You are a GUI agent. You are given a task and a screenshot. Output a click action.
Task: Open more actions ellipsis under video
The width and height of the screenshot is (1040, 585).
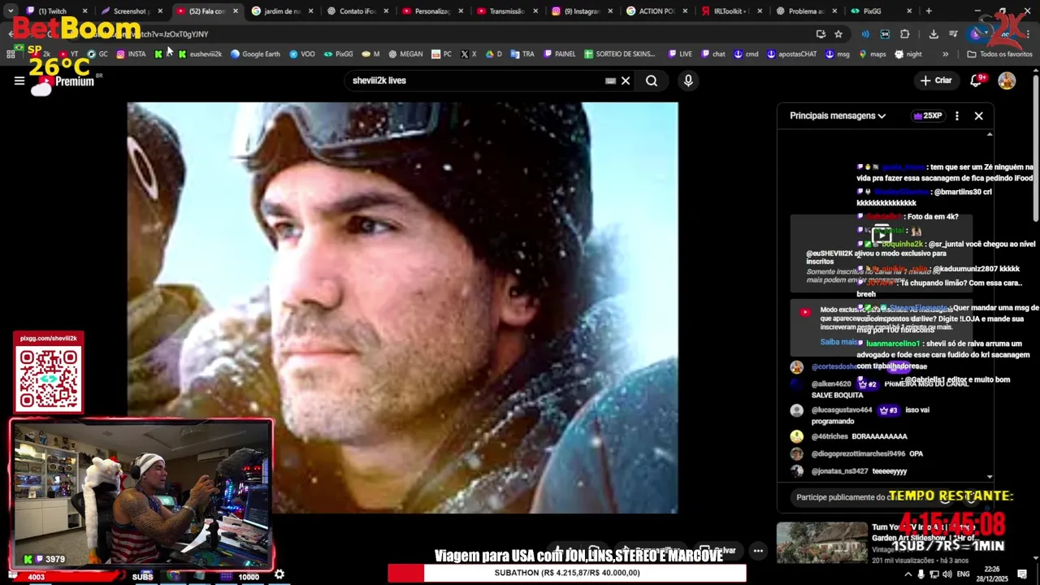[758, 551]
